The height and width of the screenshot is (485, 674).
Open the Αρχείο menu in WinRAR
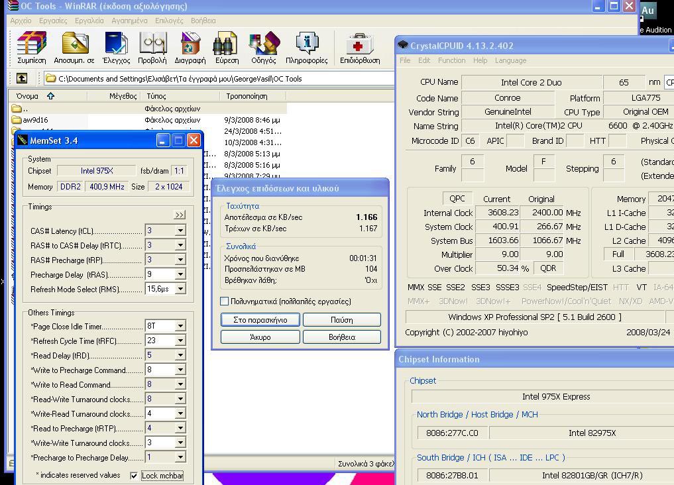pyautogui.click(x=21, y=21)
